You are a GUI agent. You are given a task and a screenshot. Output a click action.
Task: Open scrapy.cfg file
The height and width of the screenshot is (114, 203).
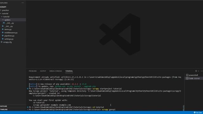[x=7, y=42]
